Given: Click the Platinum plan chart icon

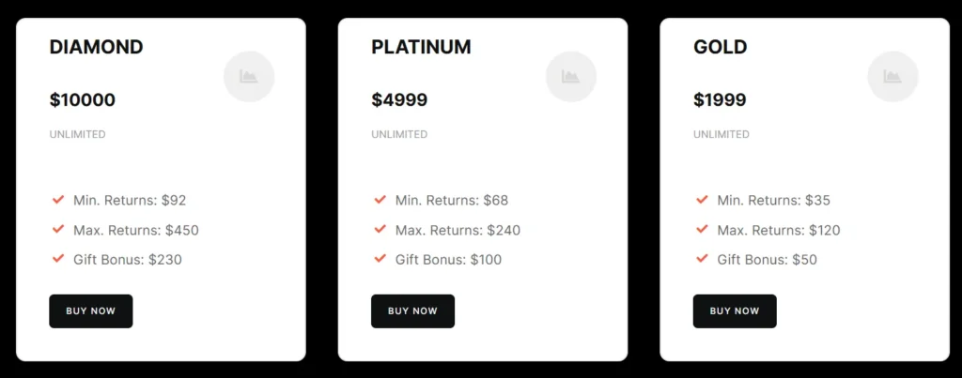Looking at the screenshot, I should tap(571, 77).
